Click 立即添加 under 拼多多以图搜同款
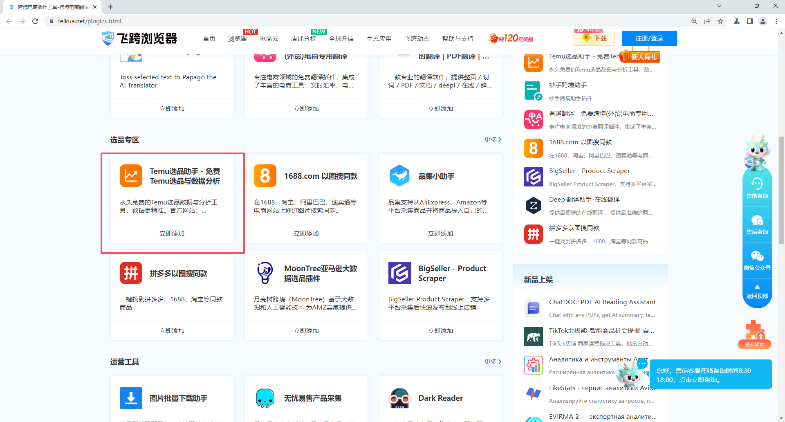Viewport: 785px width, 422px height. point(172,330)
